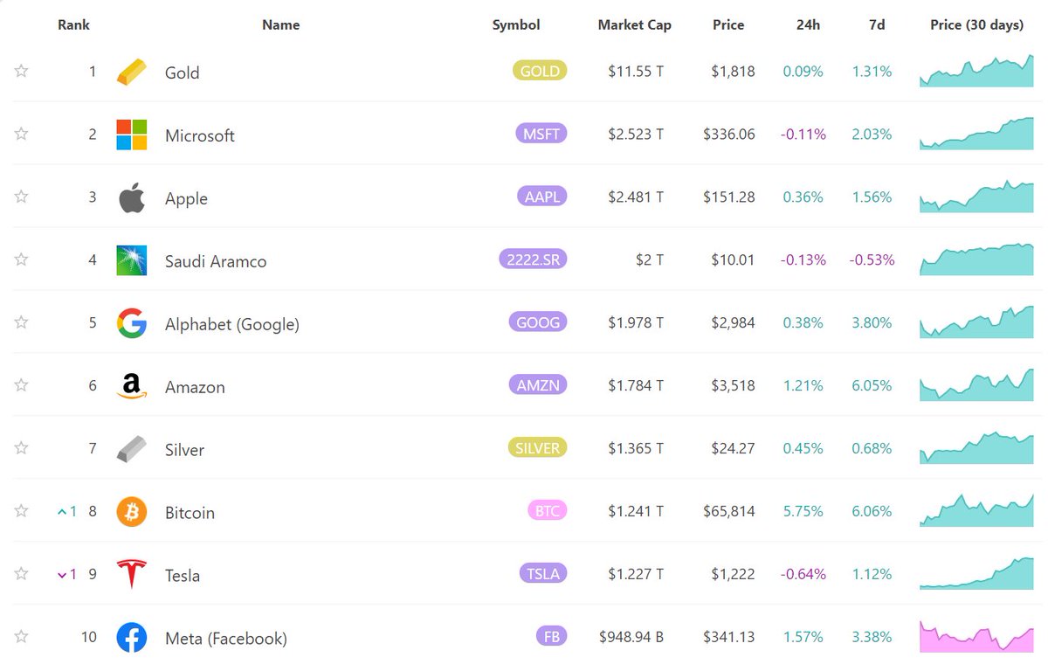1048x664 pixels.
Task: Open the Alphabet (Google) company link
Action: [232, 324]
